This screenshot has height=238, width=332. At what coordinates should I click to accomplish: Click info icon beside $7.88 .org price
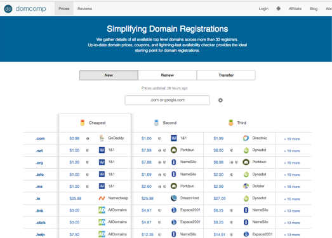pyautogui.click(x=159, y=162)
